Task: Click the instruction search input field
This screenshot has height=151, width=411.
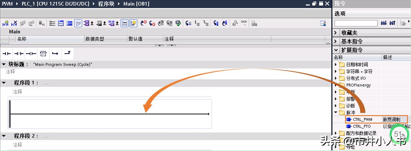Action: [356, 23]
